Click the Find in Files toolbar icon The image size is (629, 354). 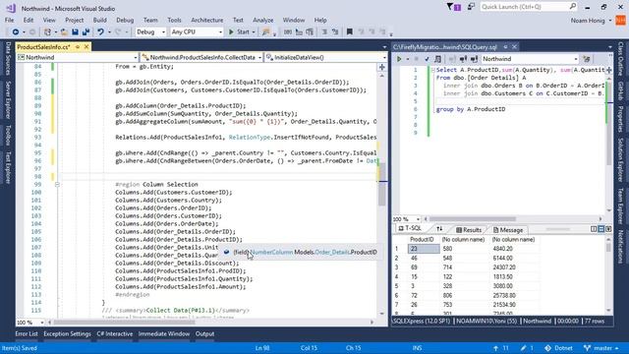click(265, 31)
